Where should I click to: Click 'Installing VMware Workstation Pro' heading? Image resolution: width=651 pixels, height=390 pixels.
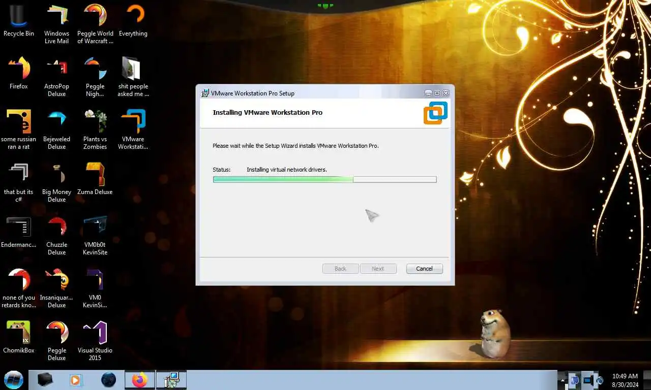[x=268, y=112]
